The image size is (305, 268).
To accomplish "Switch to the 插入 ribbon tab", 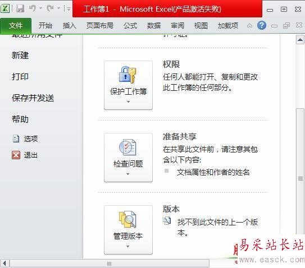I will point(70,25).
